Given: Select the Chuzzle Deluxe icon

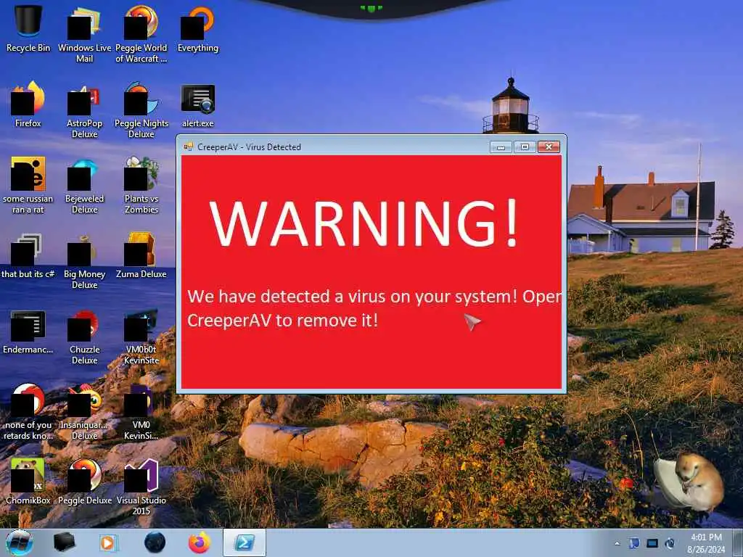Looking at the screenshot, I should click(84, 337).
